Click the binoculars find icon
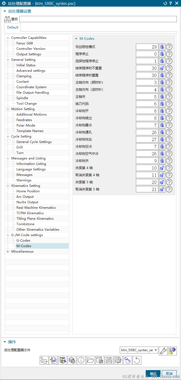This screenshot has width=181, height=380. click(7, 19)
